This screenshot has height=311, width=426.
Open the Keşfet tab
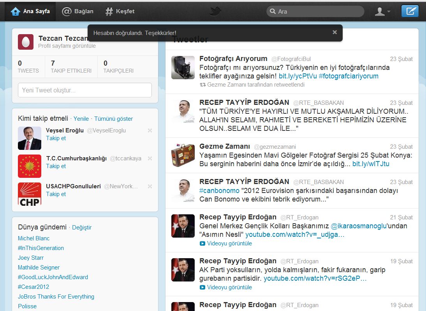(120, 11)
